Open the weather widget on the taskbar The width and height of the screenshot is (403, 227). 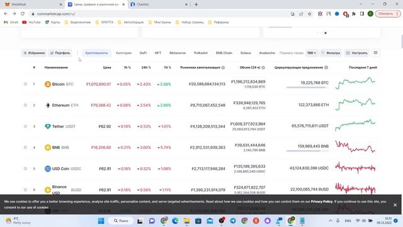[x=18, y=221]
